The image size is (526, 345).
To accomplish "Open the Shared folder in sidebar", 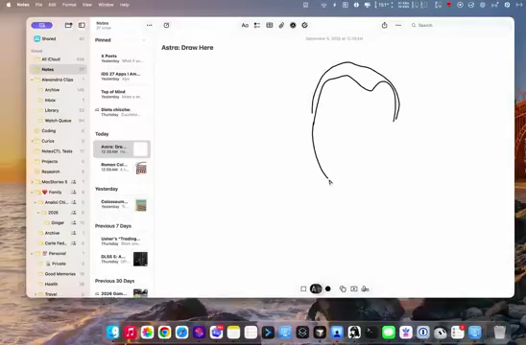I will click(x=60, y=39).
